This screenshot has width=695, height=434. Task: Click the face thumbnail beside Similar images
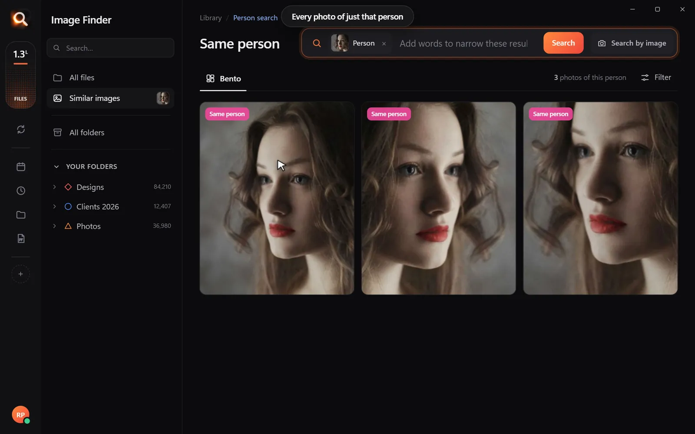(x=163, y=98)
